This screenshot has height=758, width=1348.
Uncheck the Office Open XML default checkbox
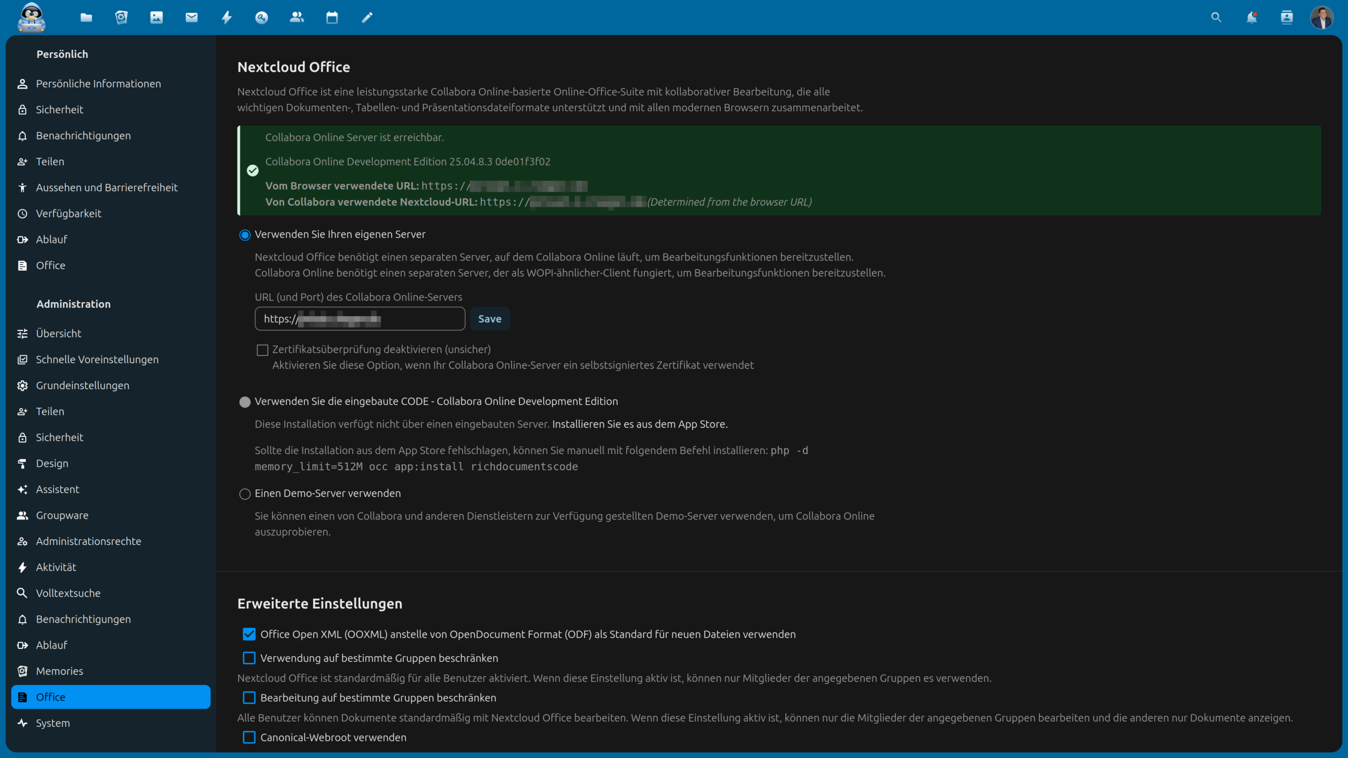249,634
